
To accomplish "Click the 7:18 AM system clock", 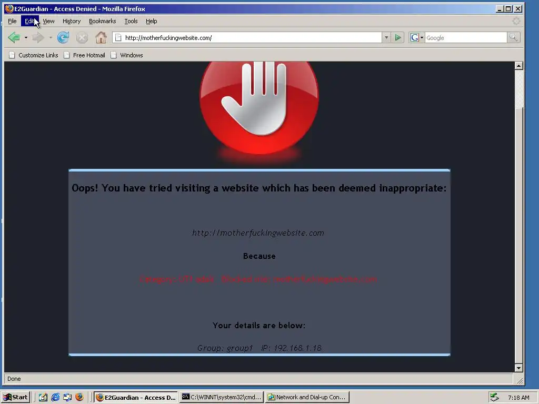I will tap(518, 398).
